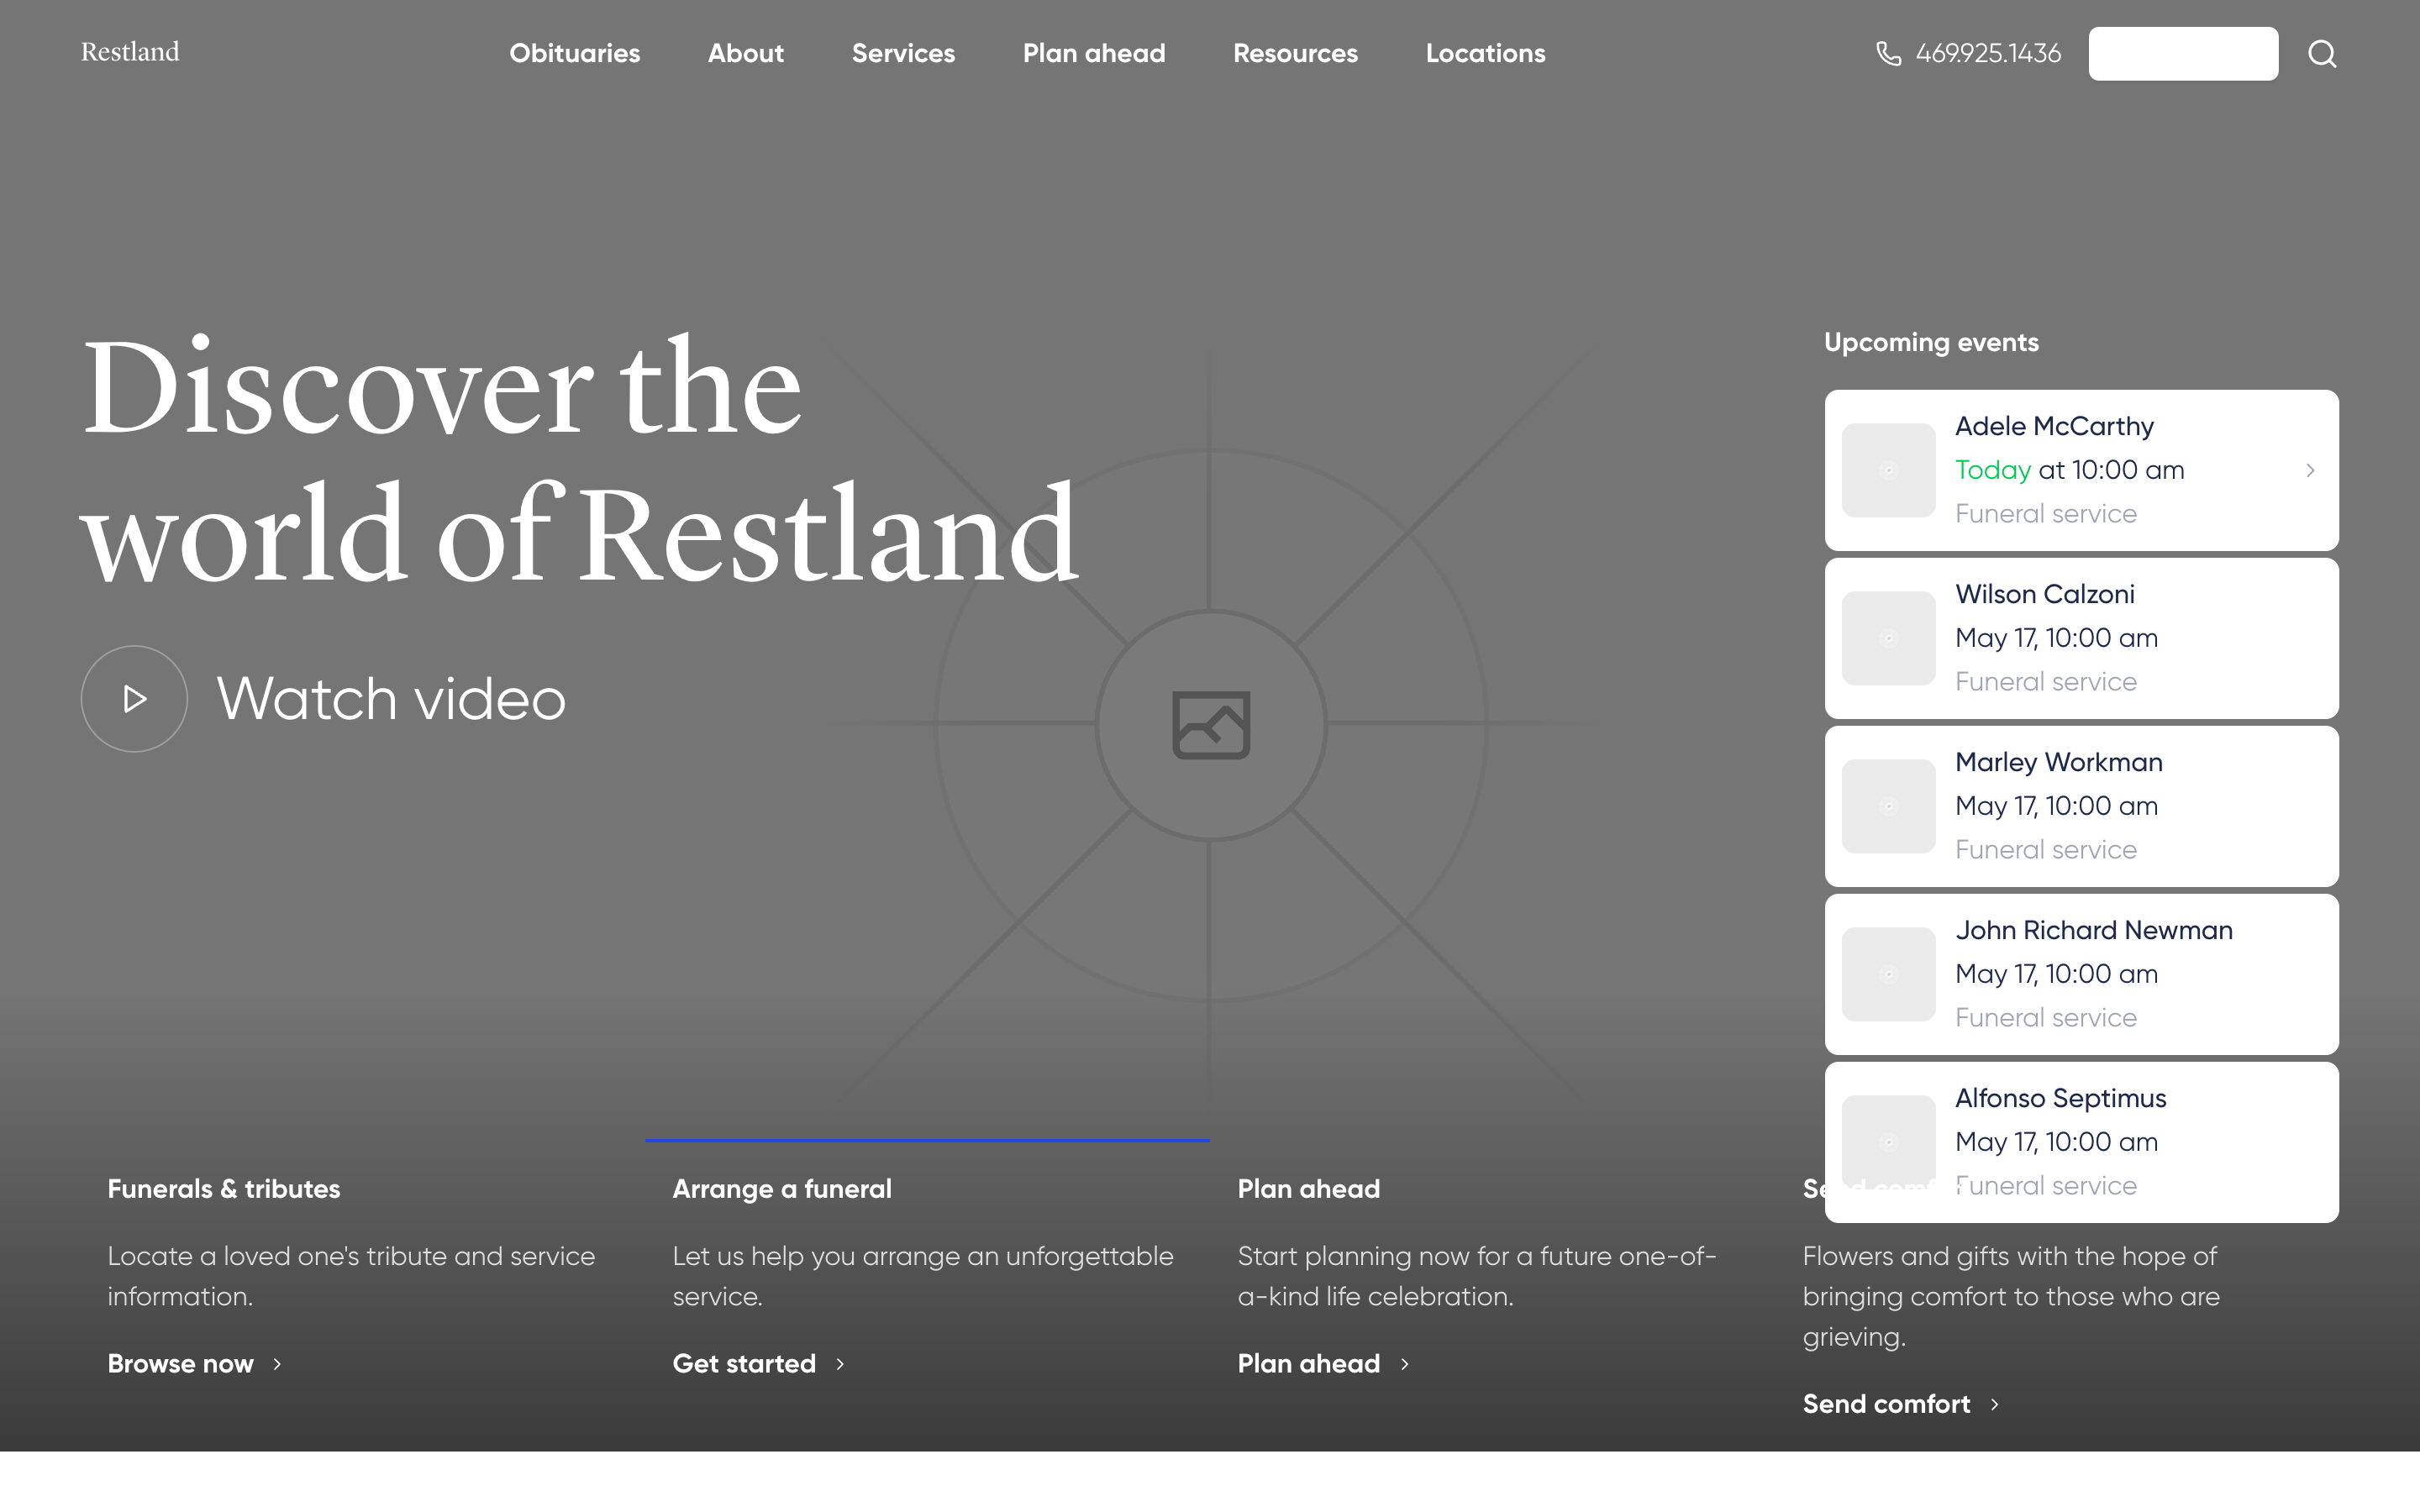Open Marley Workman event name

tap(2059, 762)
